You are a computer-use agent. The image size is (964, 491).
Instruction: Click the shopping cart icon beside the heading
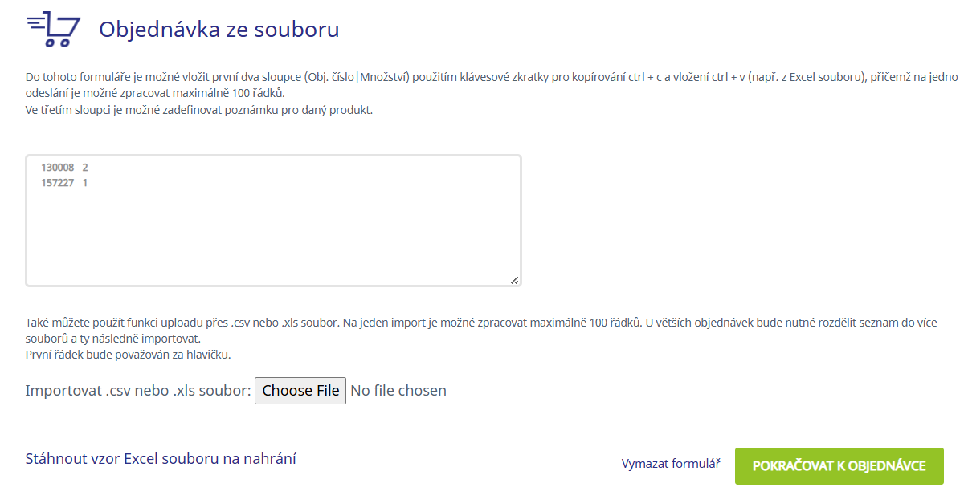click(x=53, y=29)
